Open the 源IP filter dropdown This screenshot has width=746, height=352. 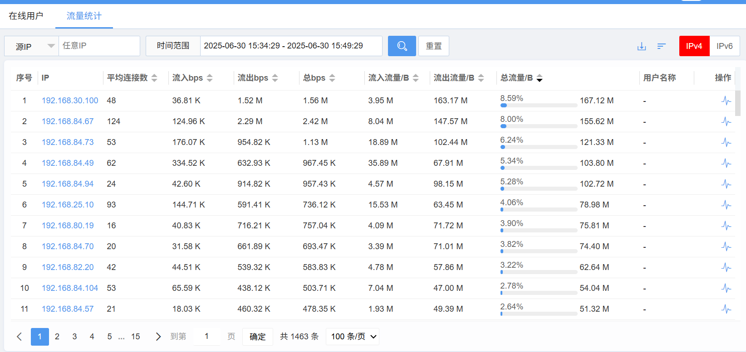coord(32,46)
